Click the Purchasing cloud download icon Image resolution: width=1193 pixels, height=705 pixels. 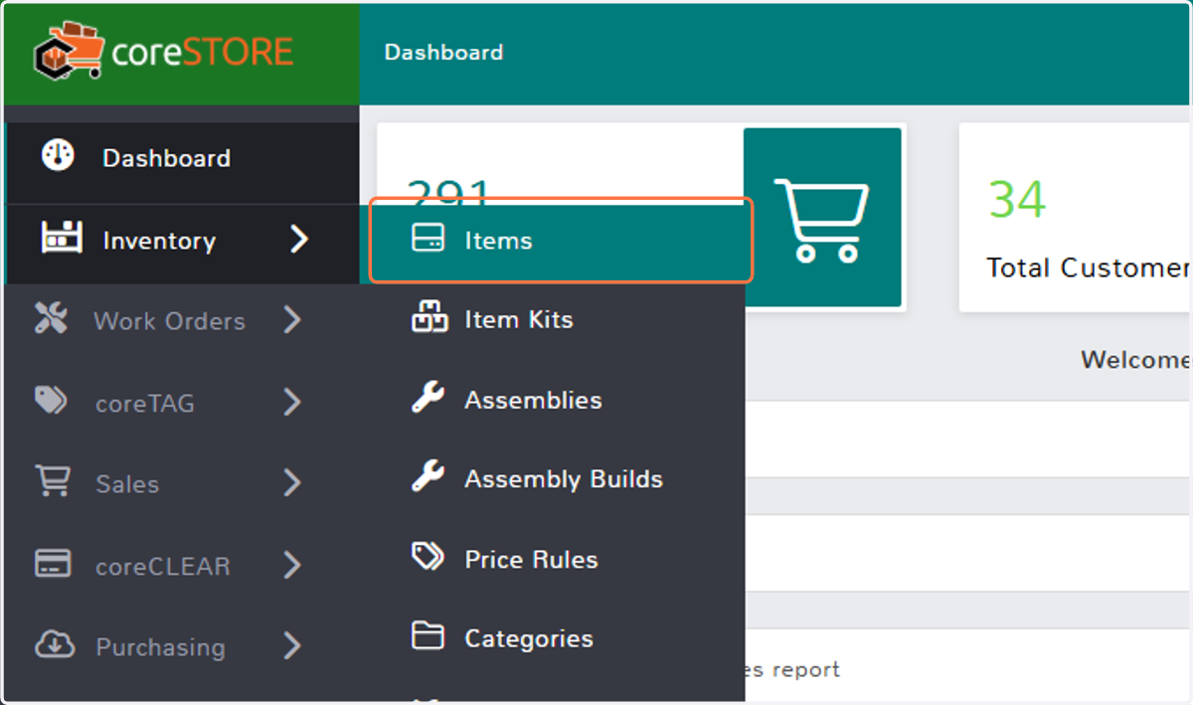point(54,645)
